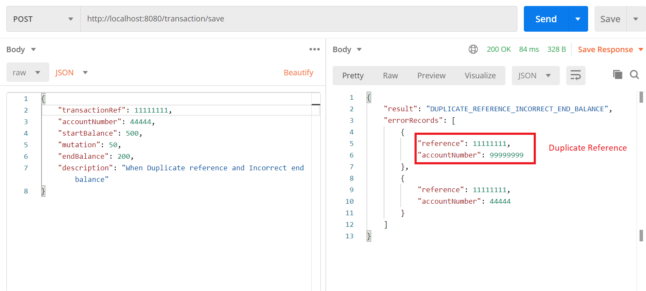Open request body three-dot options
Screen dimensions: 646x291
pyautogui.click(x=315, y=49)
